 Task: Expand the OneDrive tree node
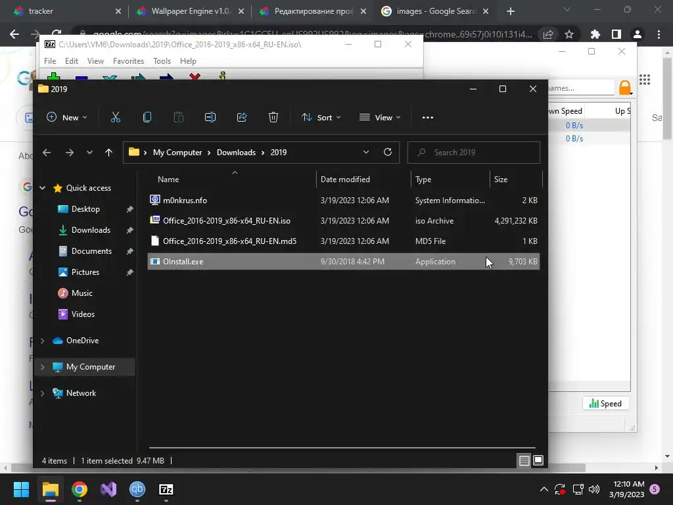click(x=43, y=341)
